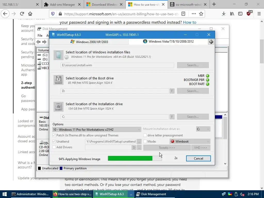Switch to Download Windows browser tab
This screenshot has height=198, width=264.
point(105,5)
